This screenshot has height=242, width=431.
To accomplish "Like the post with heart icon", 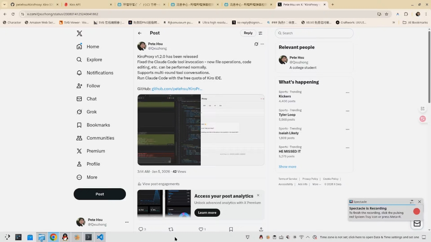I will (x=201, y=229).
